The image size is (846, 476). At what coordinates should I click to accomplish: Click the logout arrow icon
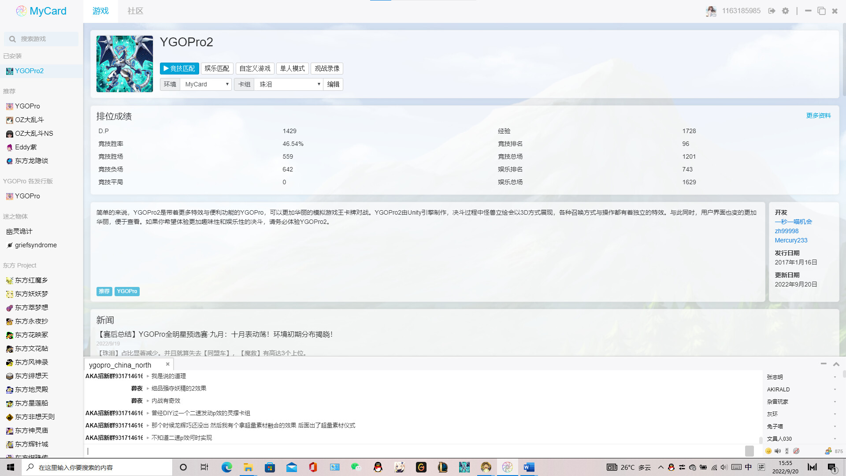(772, 11)
